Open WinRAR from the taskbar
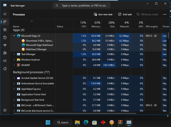 point(120,123)
